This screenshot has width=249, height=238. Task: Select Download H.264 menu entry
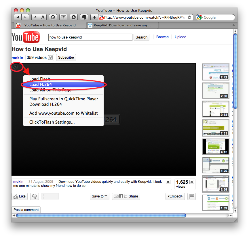pos(63,104)
